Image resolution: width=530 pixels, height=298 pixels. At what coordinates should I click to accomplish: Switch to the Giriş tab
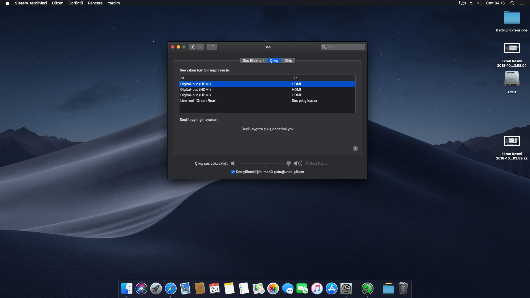point(288,61)
